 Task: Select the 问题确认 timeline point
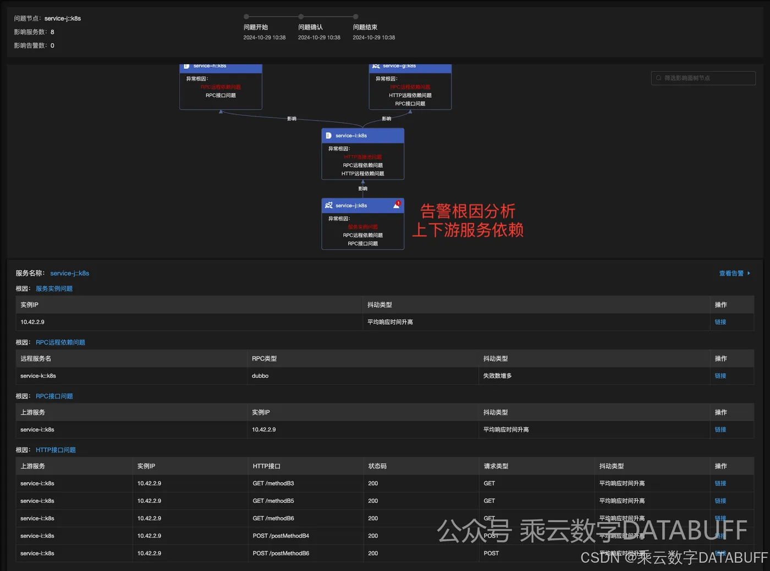pos(301,16)
